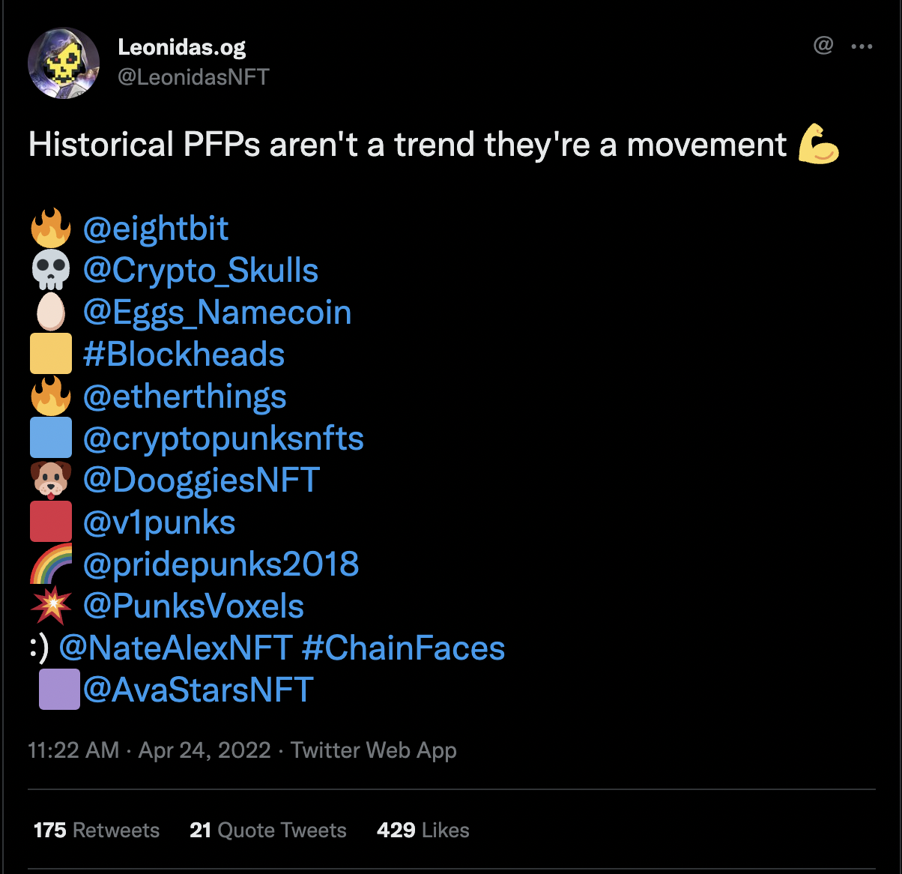Open the Leonidas.og display name link
This screenshot has width=902, height=874.
[x=182, y=47]
